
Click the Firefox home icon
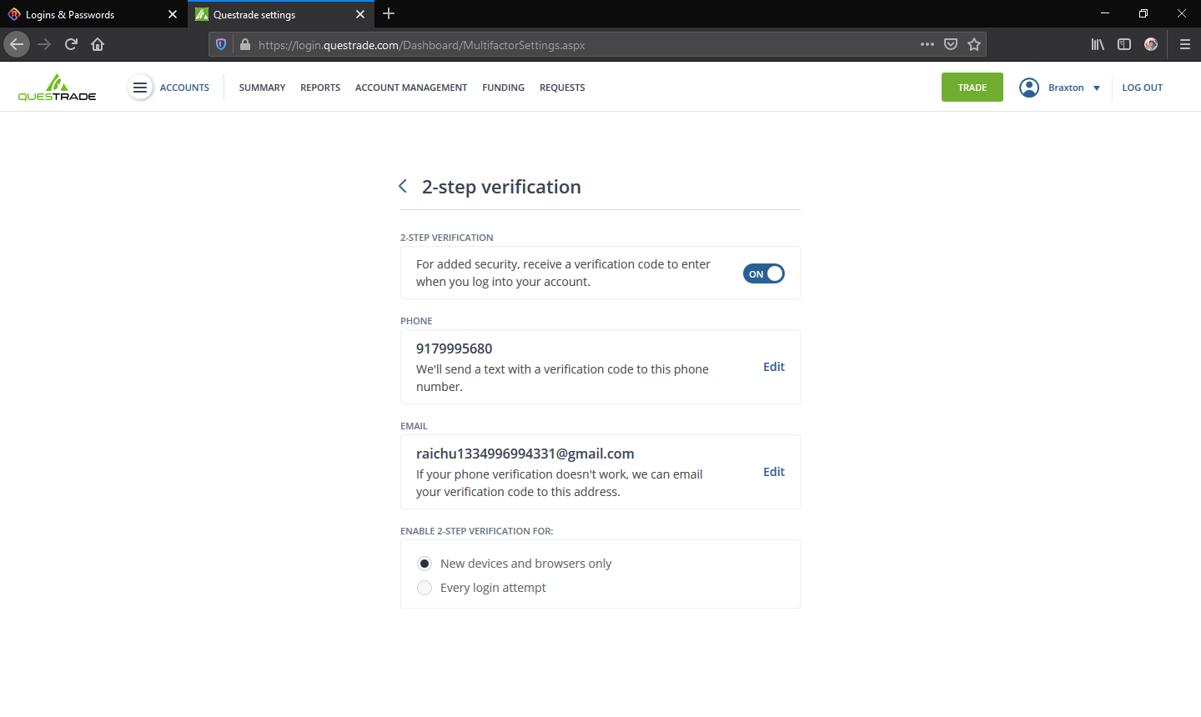click(x=98, y=44)
